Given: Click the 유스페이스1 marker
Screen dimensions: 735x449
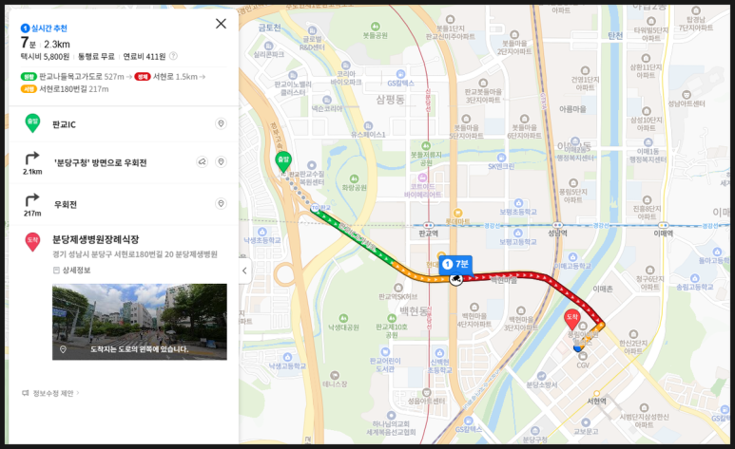Looking at the screenshot, I should (x=368, y=126).
